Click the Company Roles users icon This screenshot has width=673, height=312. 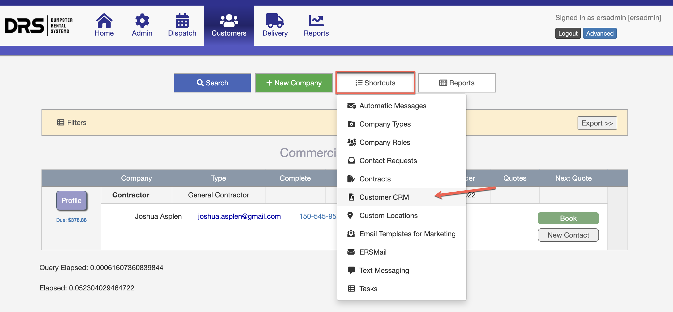tap(352, 142)
